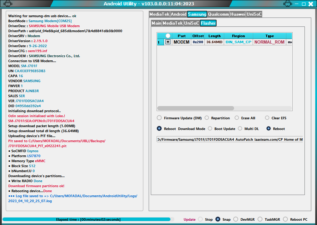Select the Stop radio button
The image size is (317, 225).
tap(200, 219)
